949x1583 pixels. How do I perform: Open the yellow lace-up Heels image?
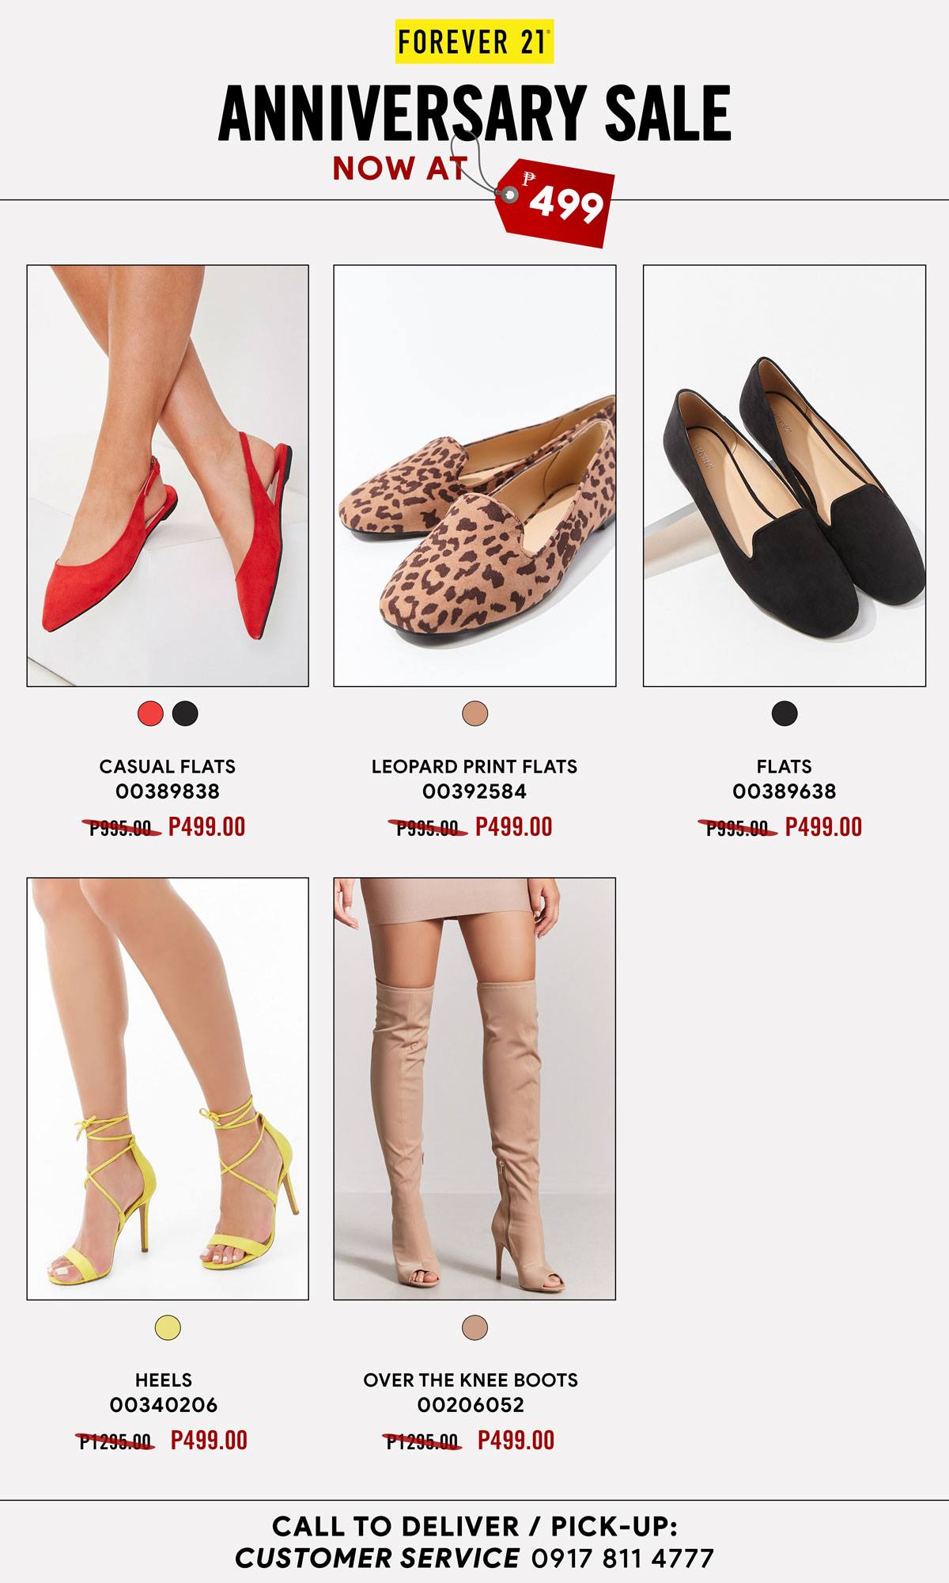168,1088
